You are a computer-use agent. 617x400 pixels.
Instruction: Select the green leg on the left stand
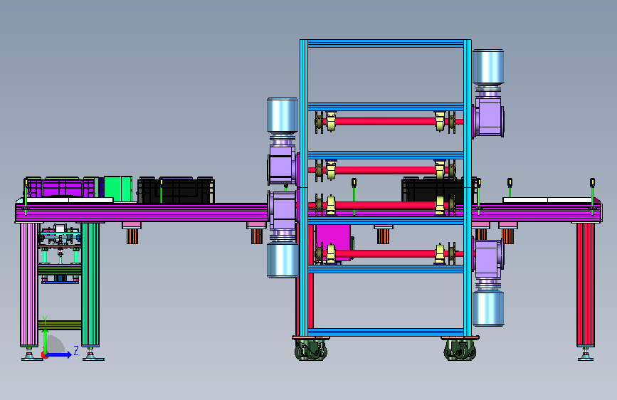pyautogui.click(x=90, y=285)
